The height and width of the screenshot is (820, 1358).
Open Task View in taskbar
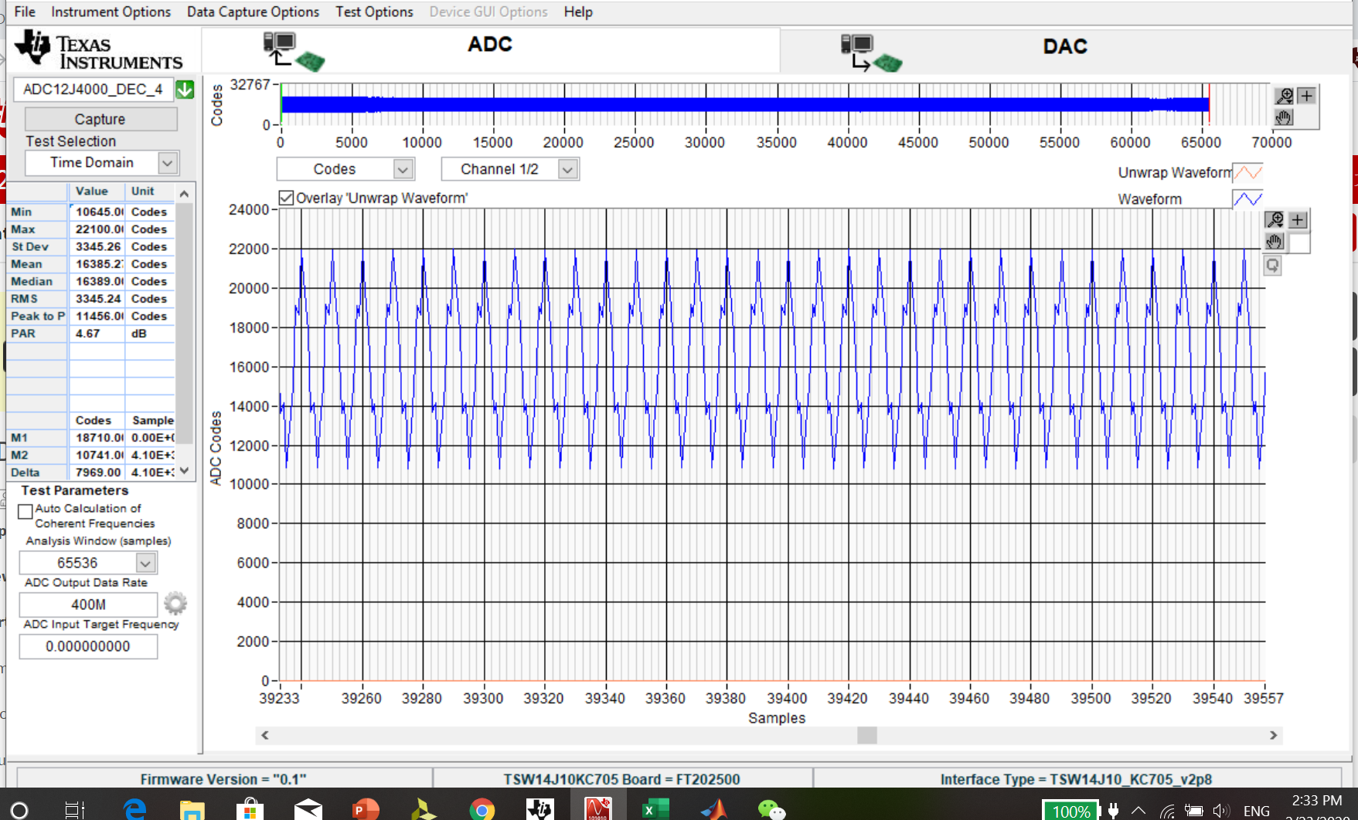pyautogui.click(x=75, y=809)
